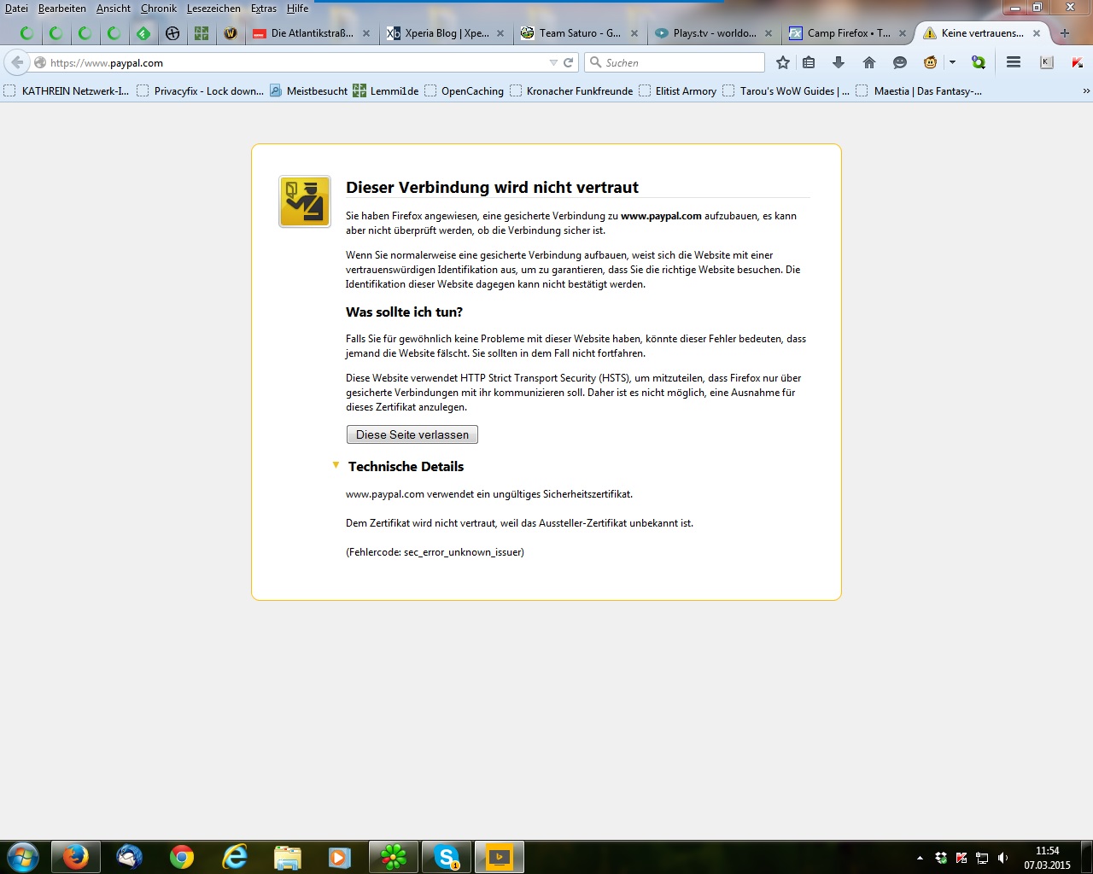Open the Lesezeichen menu

[x=213, y=9]
